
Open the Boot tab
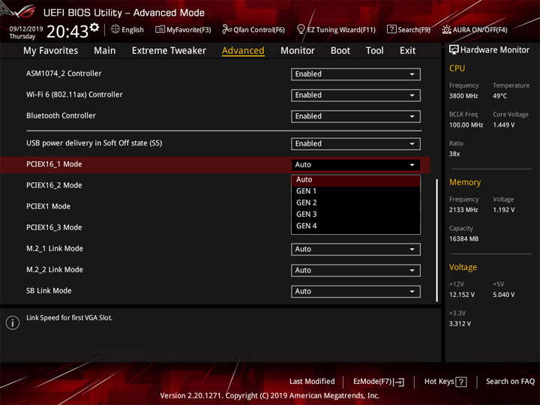point(340,51)
